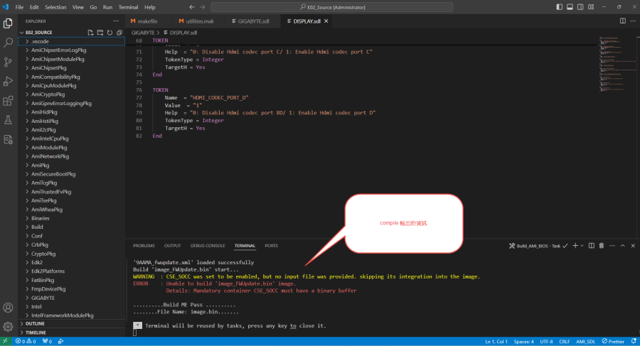Switch to the PROBLEMS panel tab
The width and height of the screenshot is (640, 346).
[x=144, y=246]
